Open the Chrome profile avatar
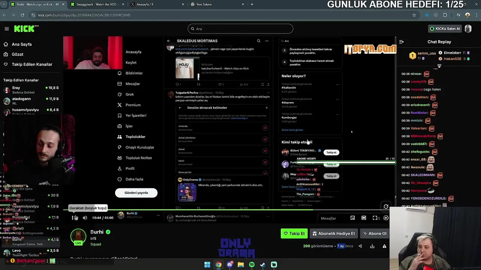The height and width of the screenshot is (270, 481). (467, 15)
